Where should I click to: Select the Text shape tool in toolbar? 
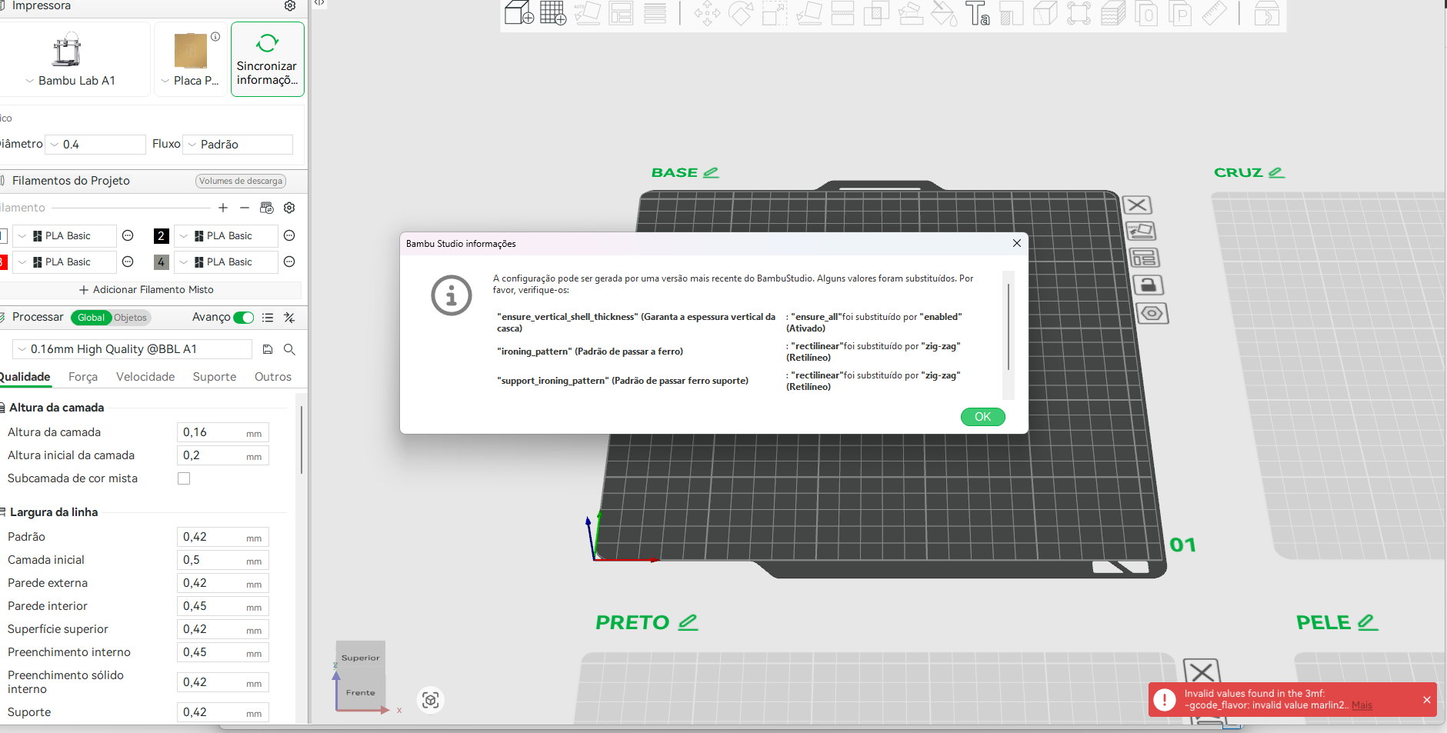pyautogui.click(x=978, y=13)
